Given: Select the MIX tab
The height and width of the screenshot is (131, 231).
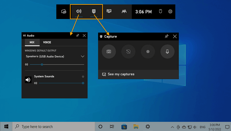Looking at the screenshot, I should [x=32, y=42].
